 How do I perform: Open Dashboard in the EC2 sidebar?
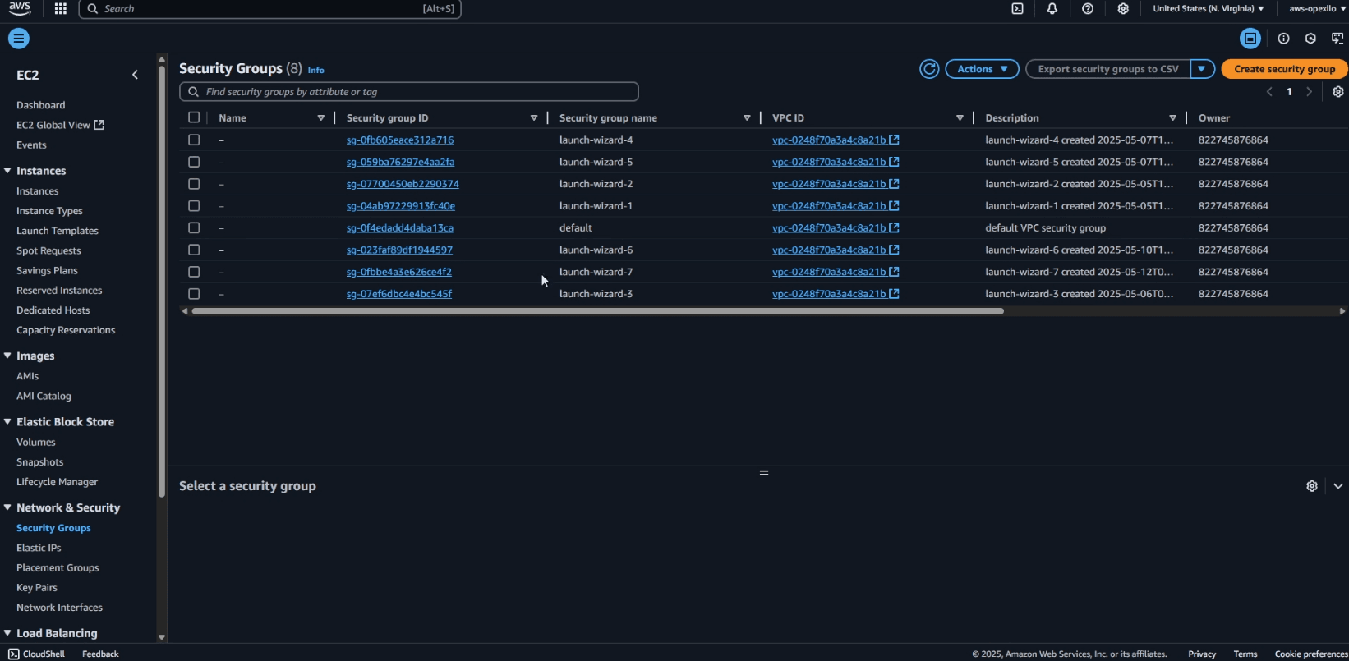41,105
